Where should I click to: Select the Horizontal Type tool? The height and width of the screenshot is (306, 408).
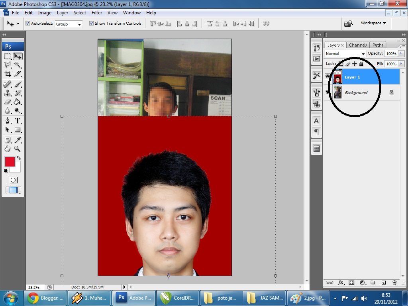click(18, 121)
